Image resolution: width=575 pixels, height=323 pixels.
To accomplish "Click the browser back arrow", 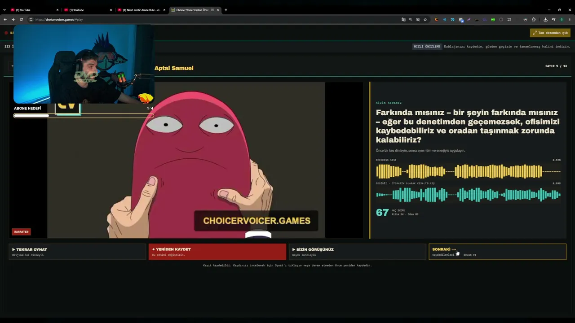I will coord(5,19).
